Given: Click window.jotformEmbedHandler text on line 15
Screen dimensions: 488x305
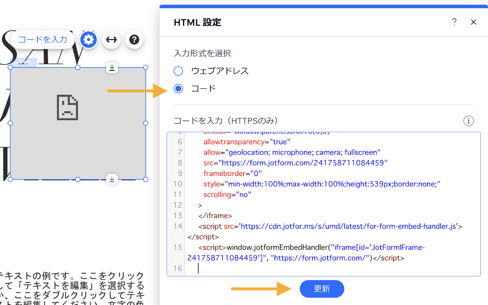Looking at the screenshot, I should point(277,247).
